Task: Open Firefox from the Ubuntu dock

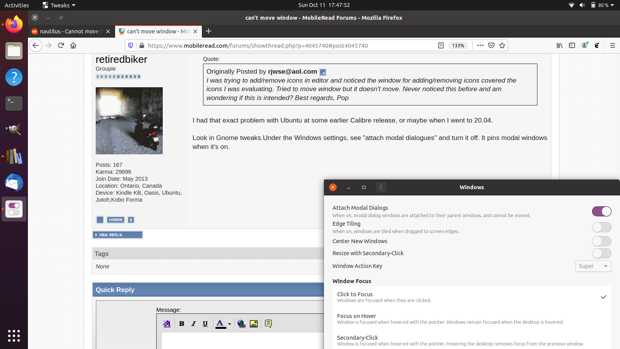Action: 14,24
